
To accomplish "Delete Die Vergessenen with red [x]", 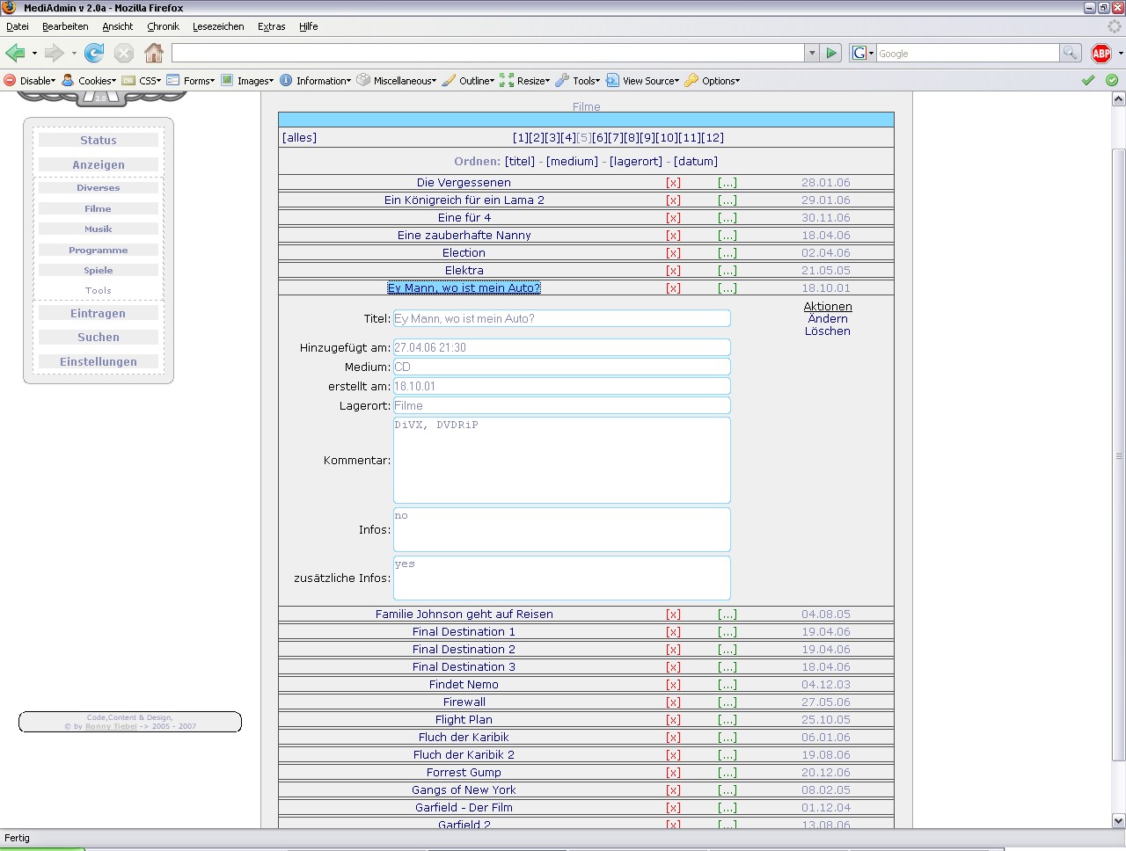I will [x=673, y=183].
